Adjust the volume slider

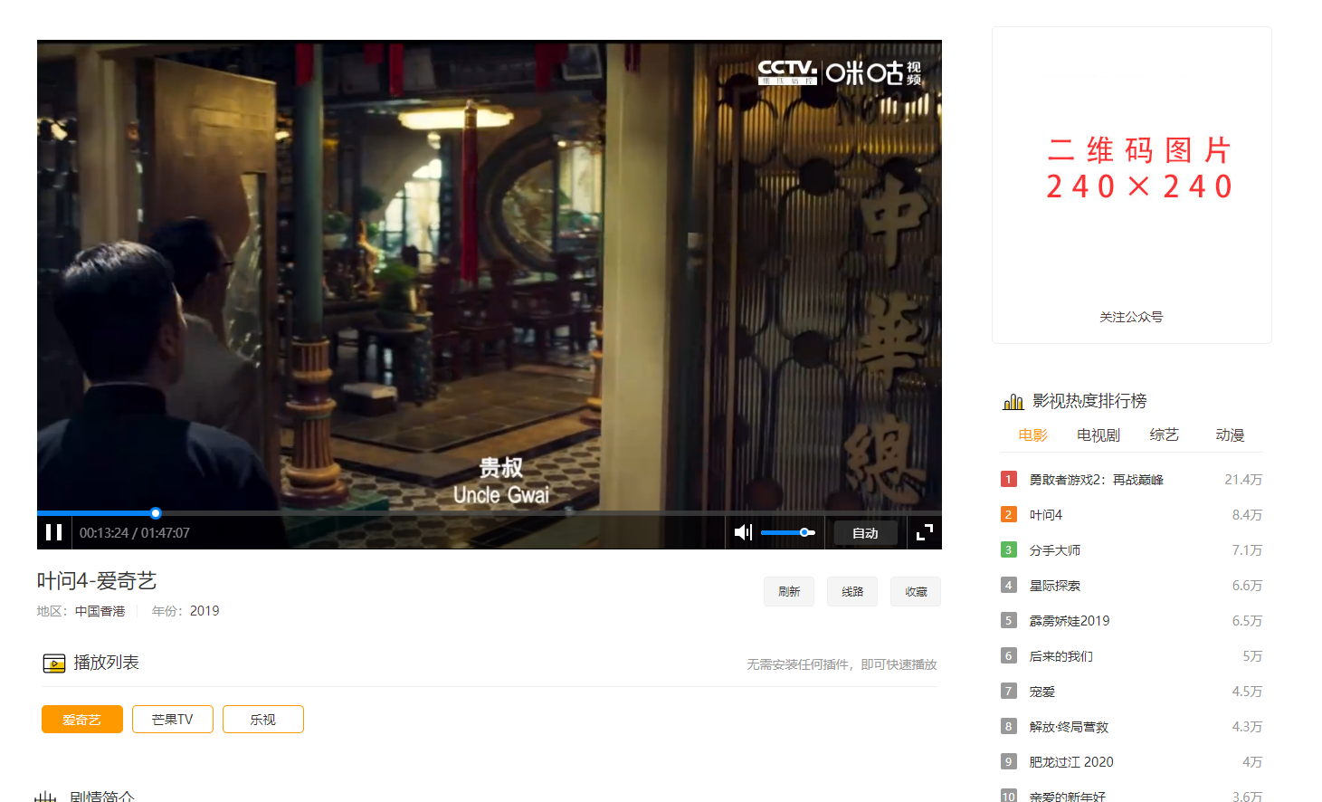pos(787,532)
